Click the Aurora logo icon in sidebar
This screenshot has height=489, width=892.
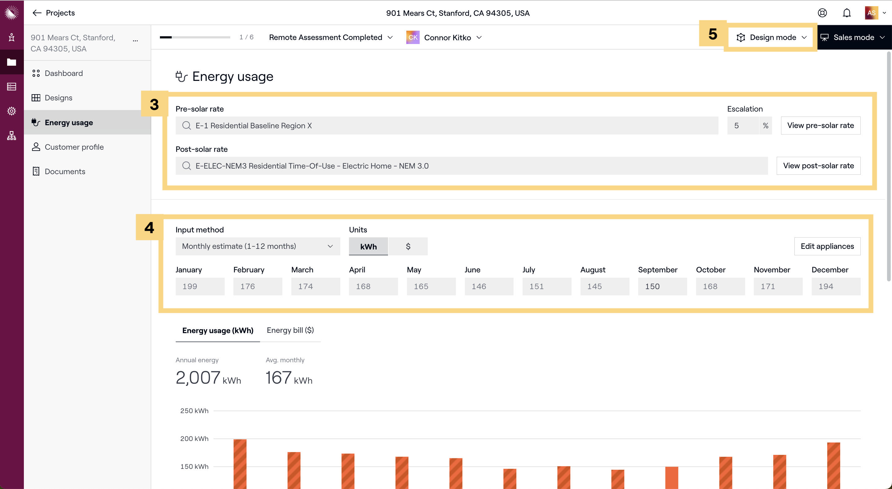(11, 12)
